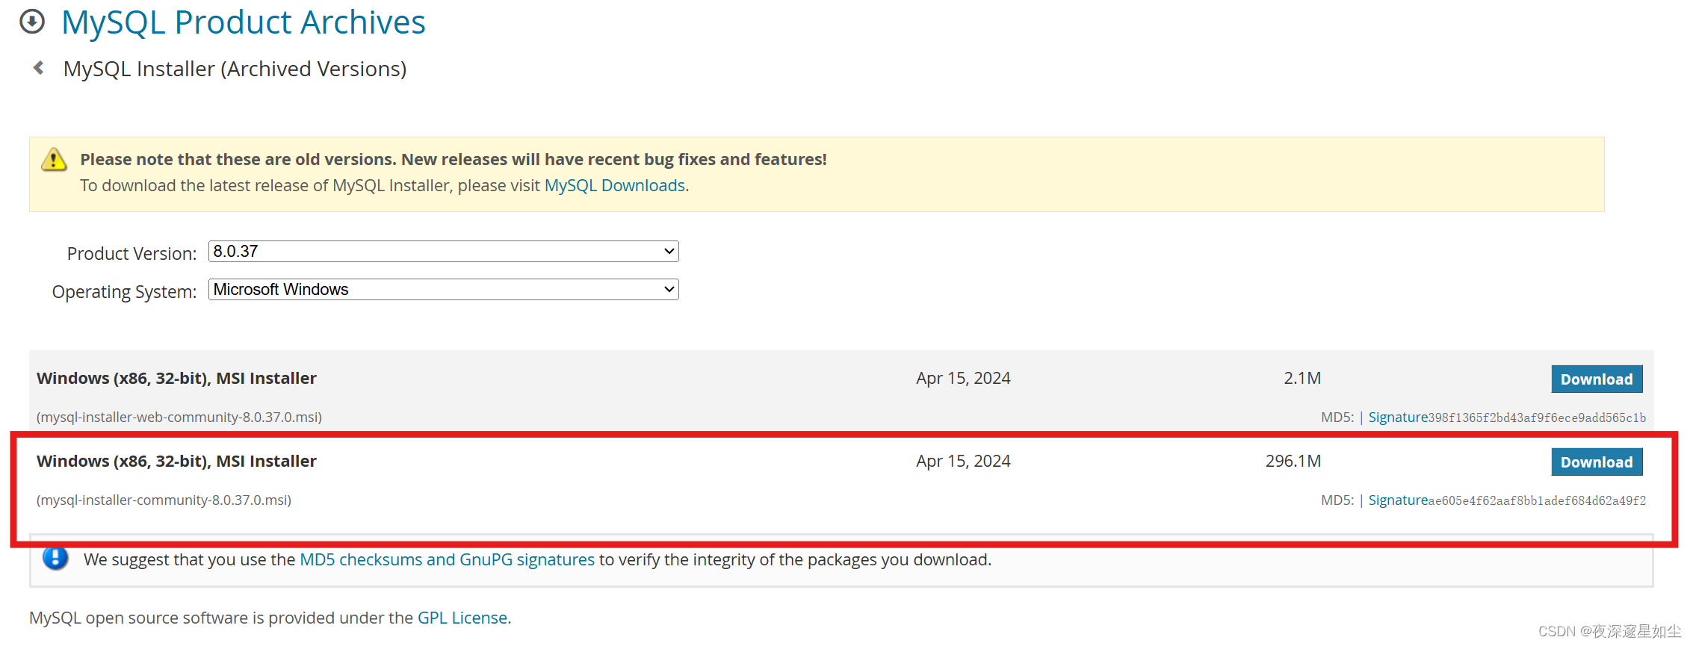The height and width of the screenshot is (646, 1693).
Task: Click the arrow on the 8.0.37 selector
Action: coord(669,252)
